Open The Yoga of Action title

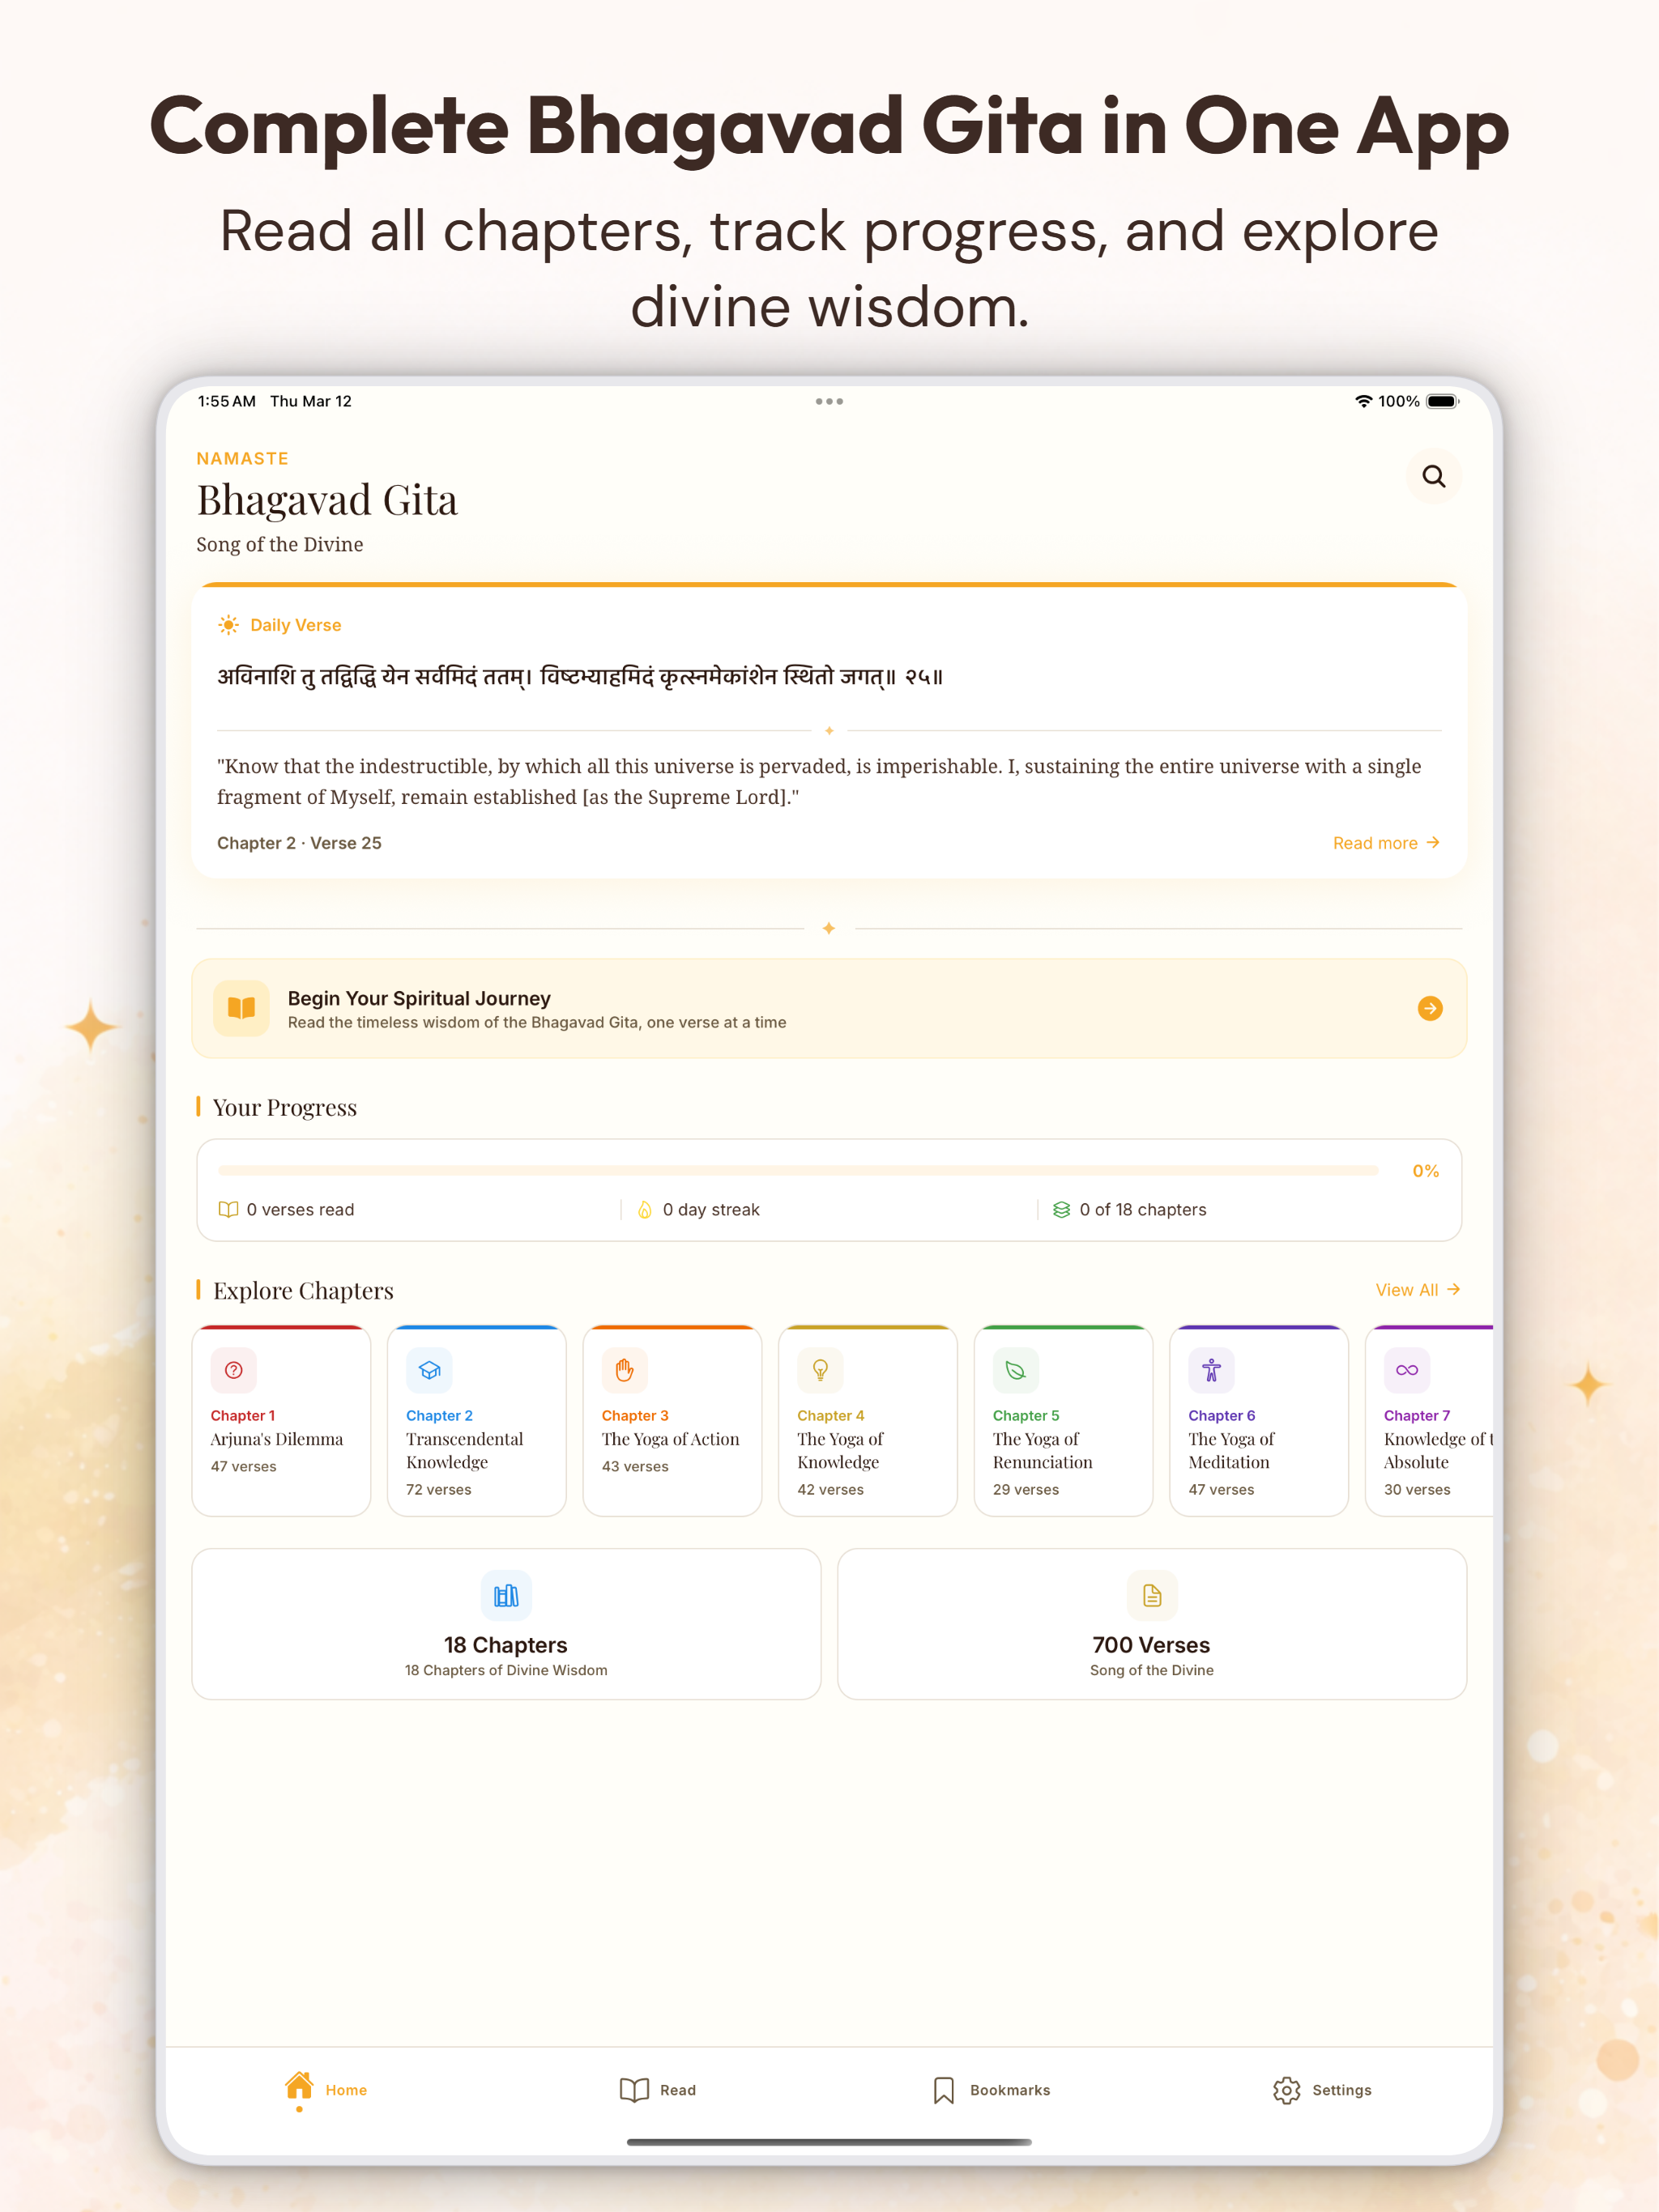click(671, 1439)
